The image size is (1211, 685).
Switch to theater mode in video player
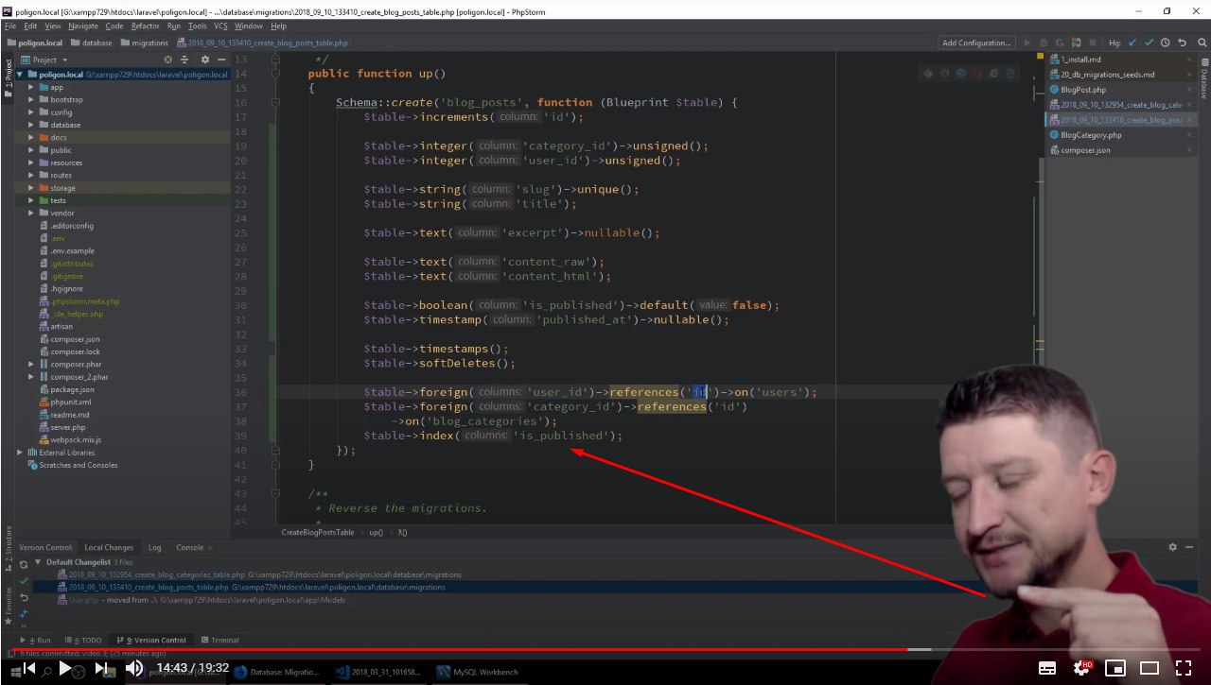(x=1150, y=668)
